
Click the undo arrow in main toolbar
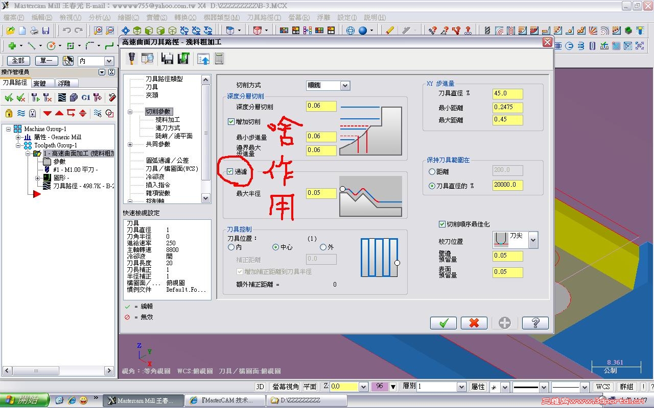tap(66, 31)
